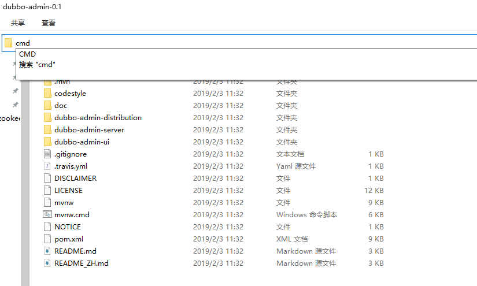The image size is (477, 286).
Task: Click the address bar containing cmd
Action: tap(231, 43)
